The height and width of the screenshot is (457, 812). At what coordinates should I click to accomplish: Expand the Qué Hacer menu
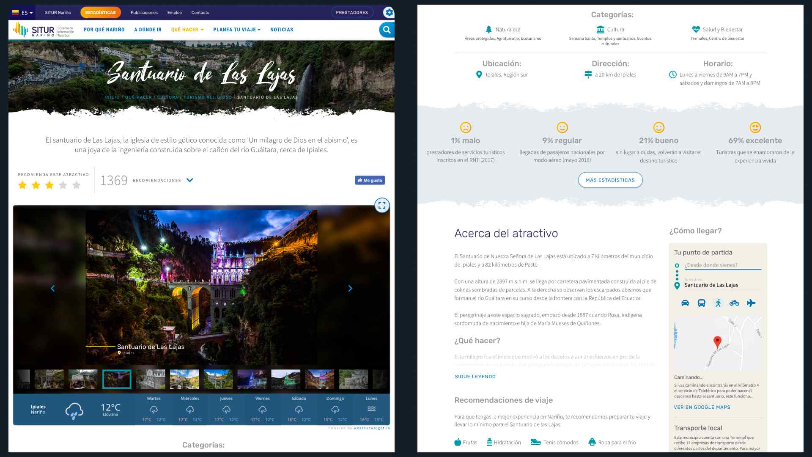point(187,30)
